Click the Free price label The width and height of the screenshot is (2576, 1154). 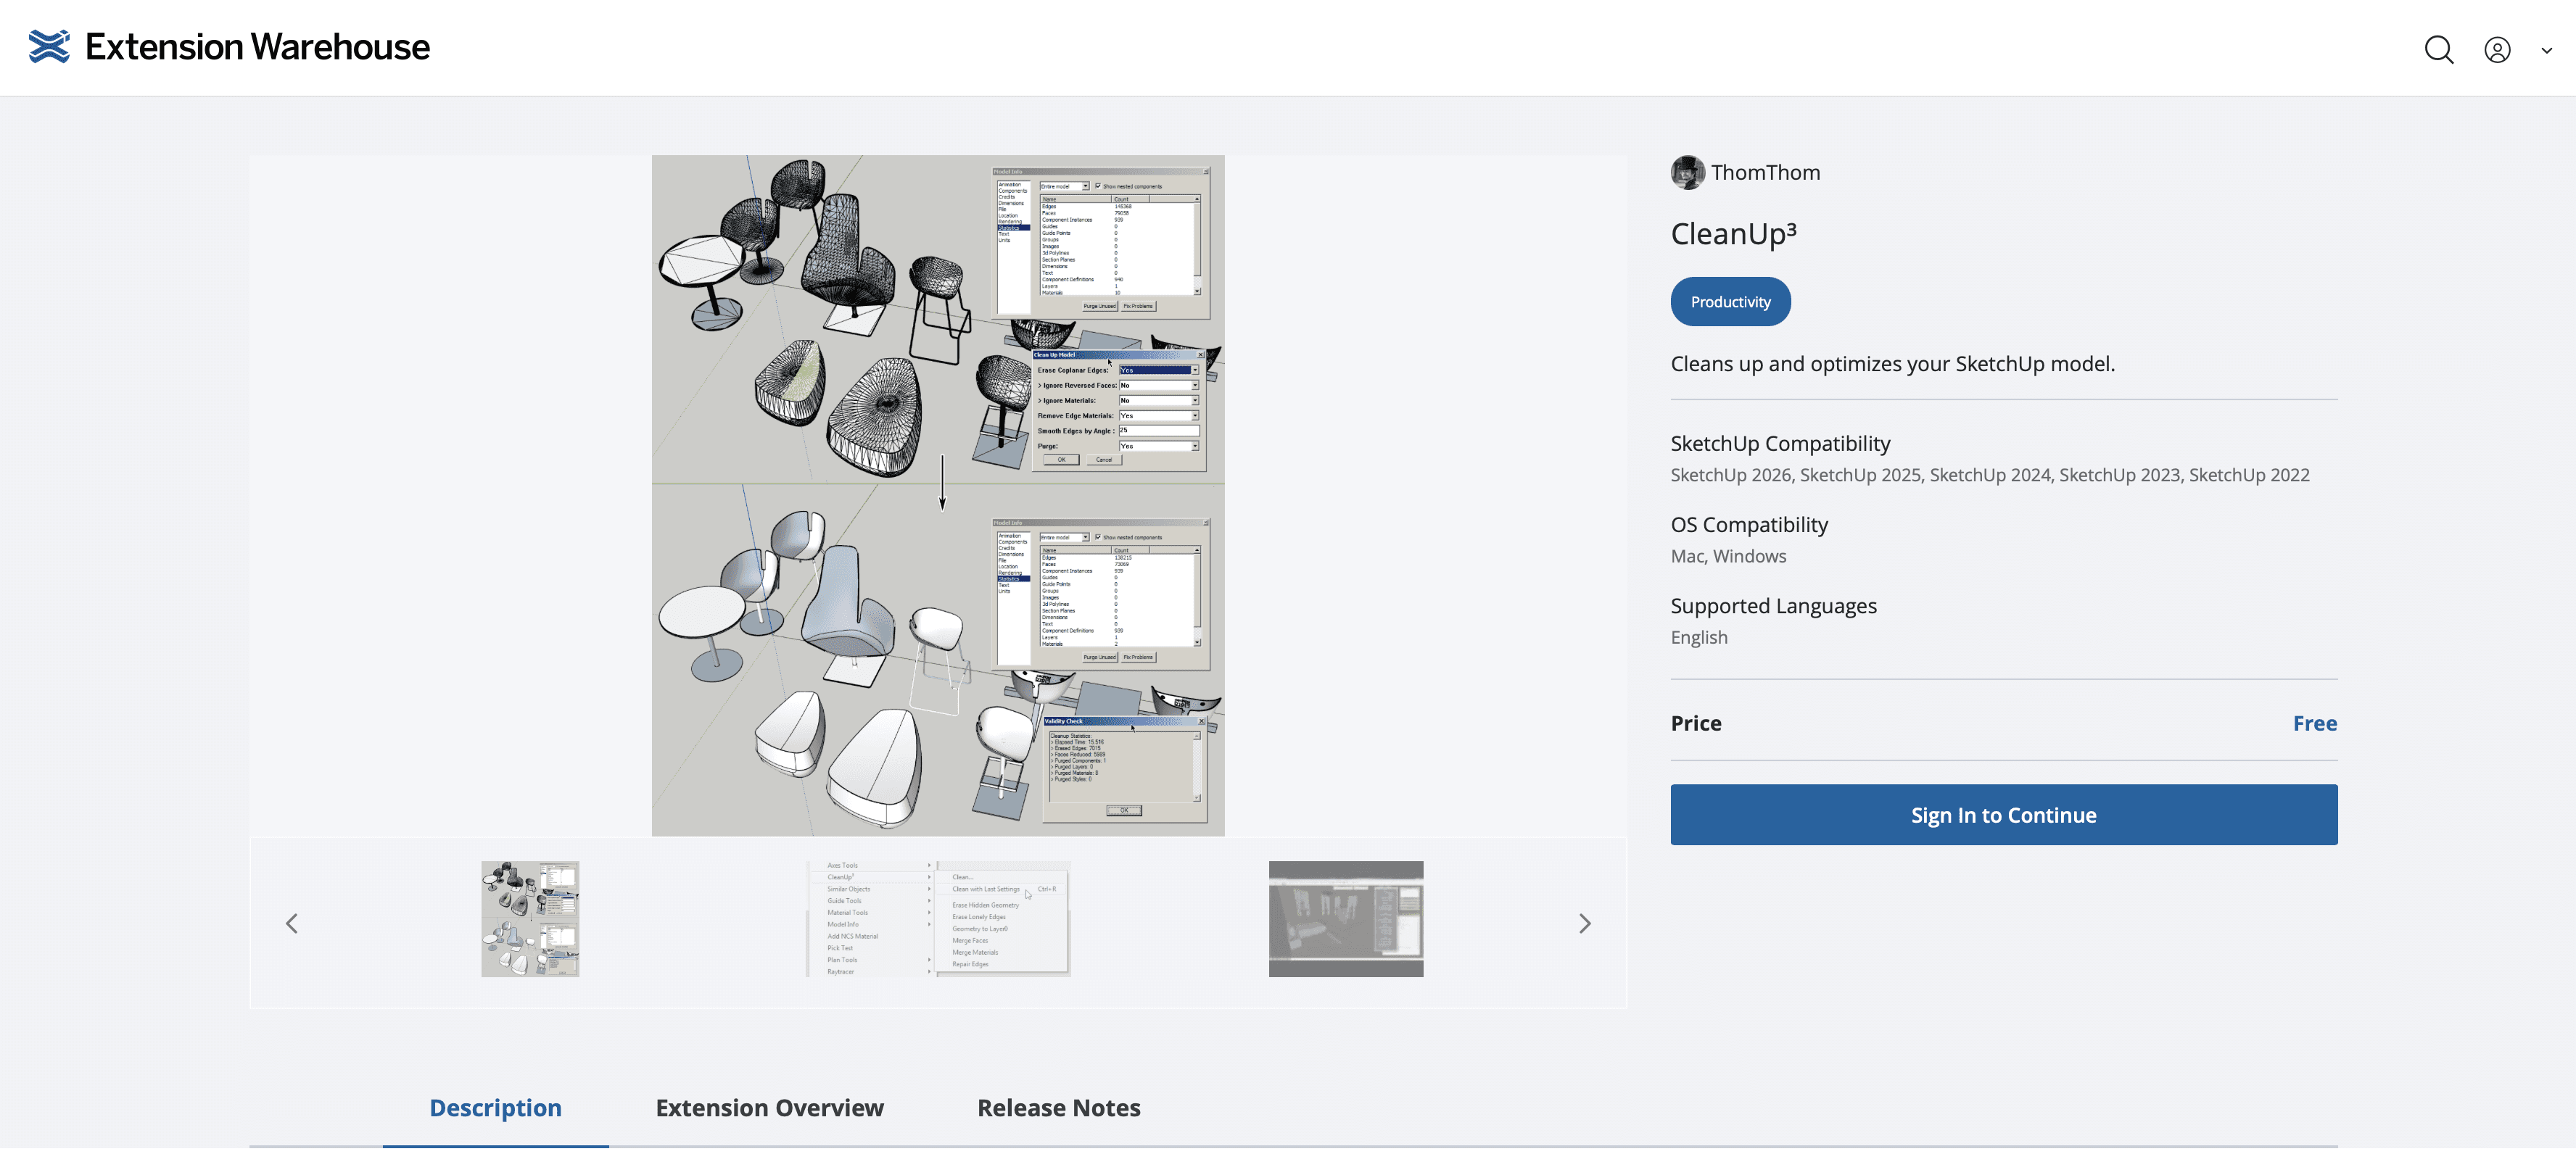(2314, 723)
